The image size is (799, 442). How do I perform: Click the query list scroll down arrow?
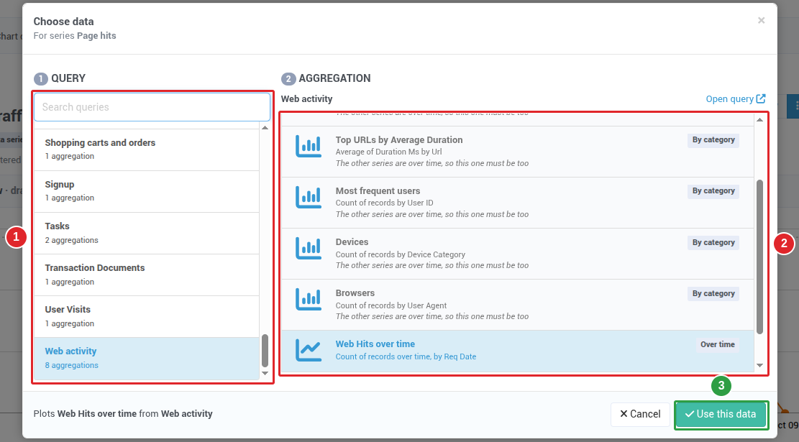click(265, 373)
